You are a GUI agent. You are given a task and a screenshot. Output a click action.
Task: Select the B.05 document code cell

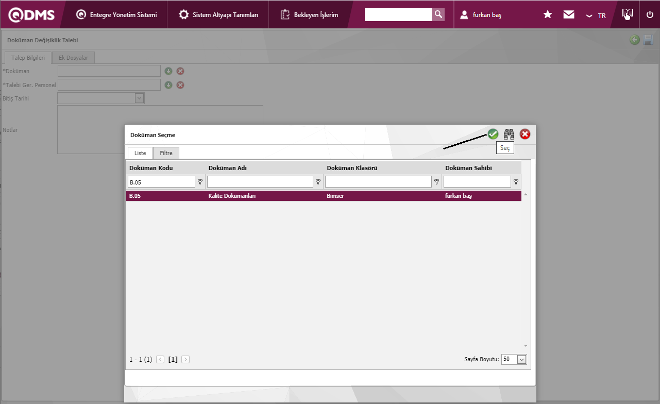166,196
